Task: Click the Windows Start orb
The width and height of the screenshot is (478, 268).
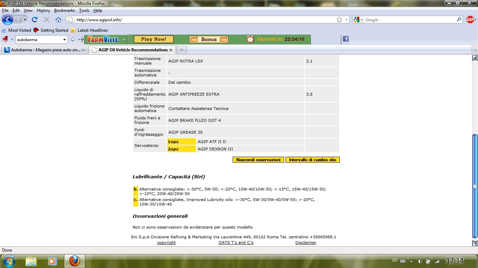Action: 9,261
